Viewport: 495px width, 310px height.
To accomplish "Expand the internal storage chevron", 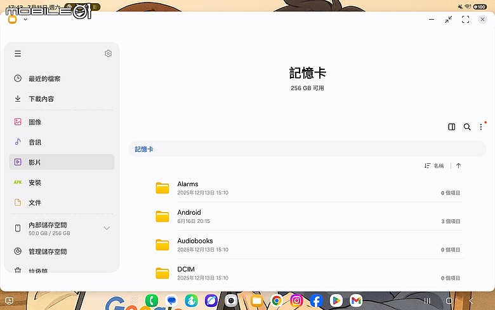I will coord(107,228).
